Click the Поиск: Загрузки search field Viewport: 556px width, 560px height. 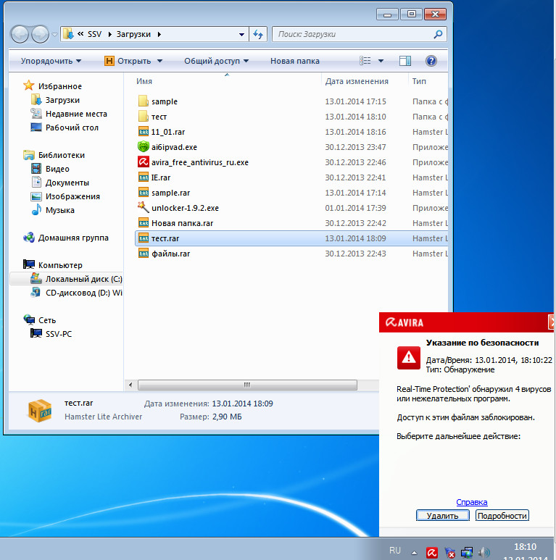pyautogui.click(x=352, y=34)
